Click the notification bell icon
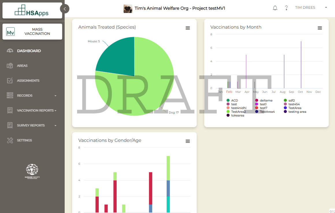335x213 pixels. point(275,8)
